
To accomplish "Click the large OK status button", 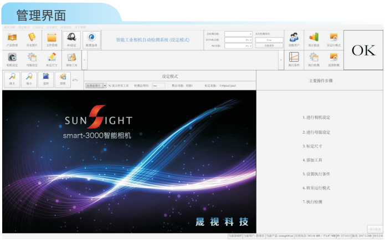I will point(363,51).
